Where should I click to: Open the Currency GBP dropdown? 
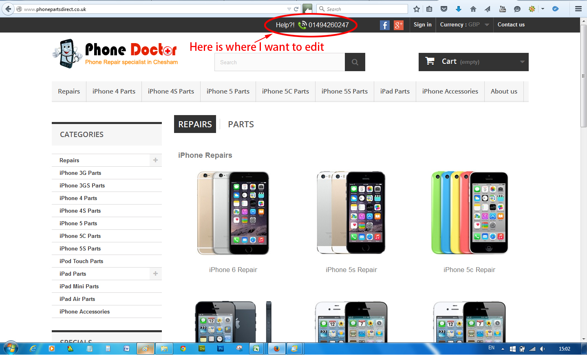pos(465,25)
